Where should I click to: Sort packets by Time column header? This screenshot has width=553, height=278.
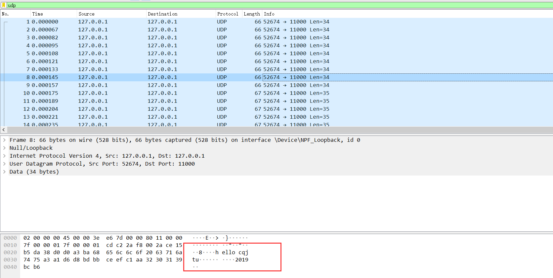pyautogui.click(x=54, y=14)
